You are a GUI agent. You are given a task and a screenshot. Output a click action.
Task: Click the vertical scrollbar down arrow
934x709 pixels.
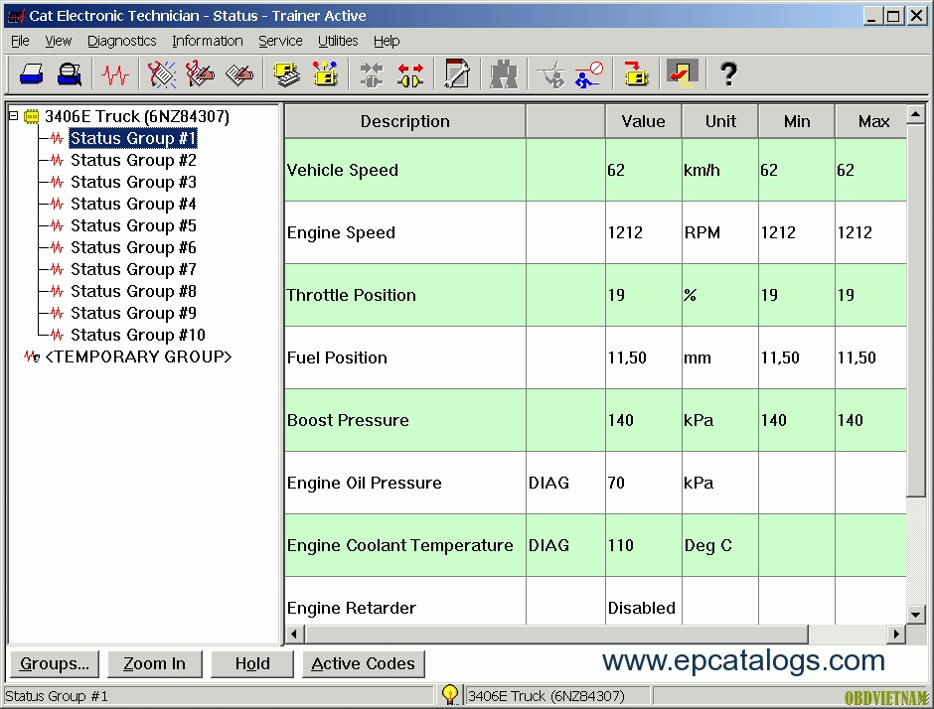click(916, 615)
